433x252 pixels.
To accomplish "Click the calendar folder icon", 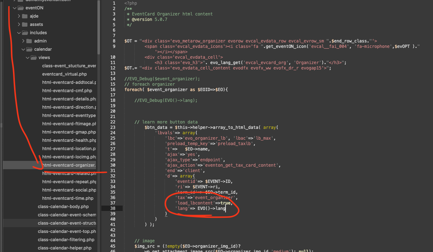I will pyautogui.click(x=29, y=49).
